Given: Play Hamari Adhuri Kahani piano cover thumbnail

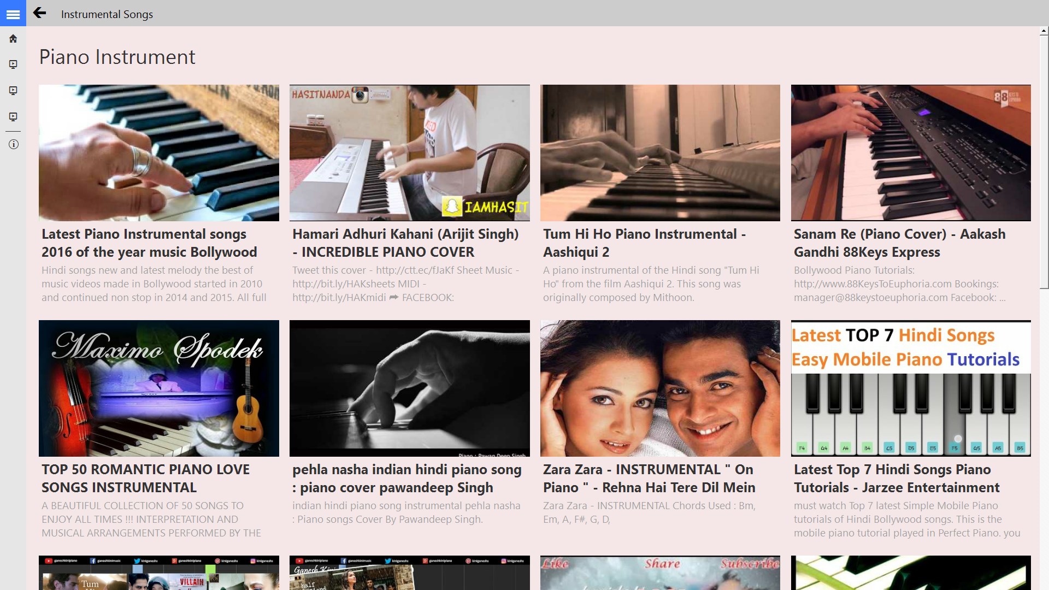Looking at the screenshot, I should pos(409,152).
